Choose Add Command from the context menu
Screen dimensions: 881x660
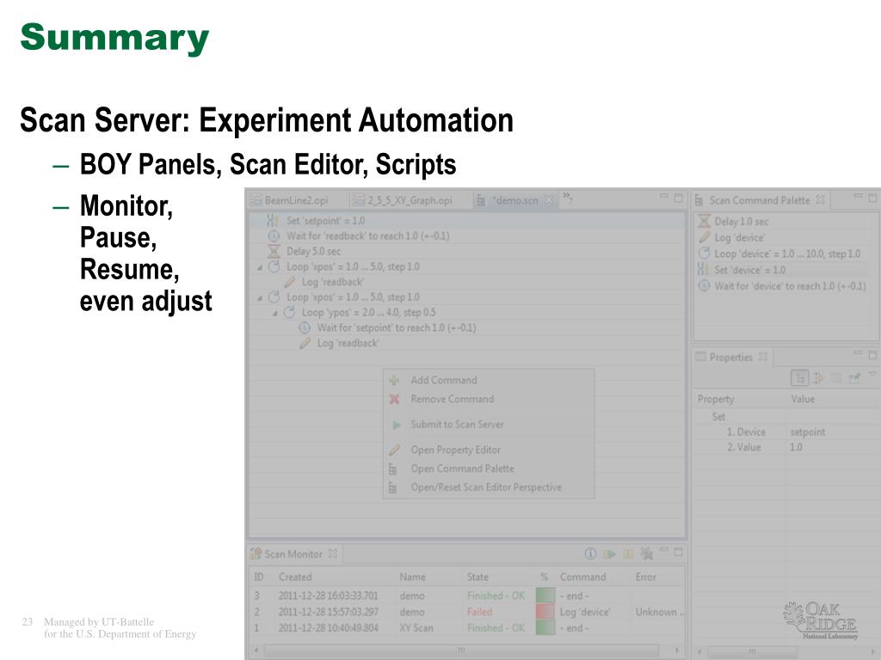tap(489, 380)
